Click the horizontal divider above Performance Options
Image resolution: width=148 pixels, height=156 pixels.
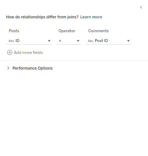pyautogui.click(x=74, y=60)
